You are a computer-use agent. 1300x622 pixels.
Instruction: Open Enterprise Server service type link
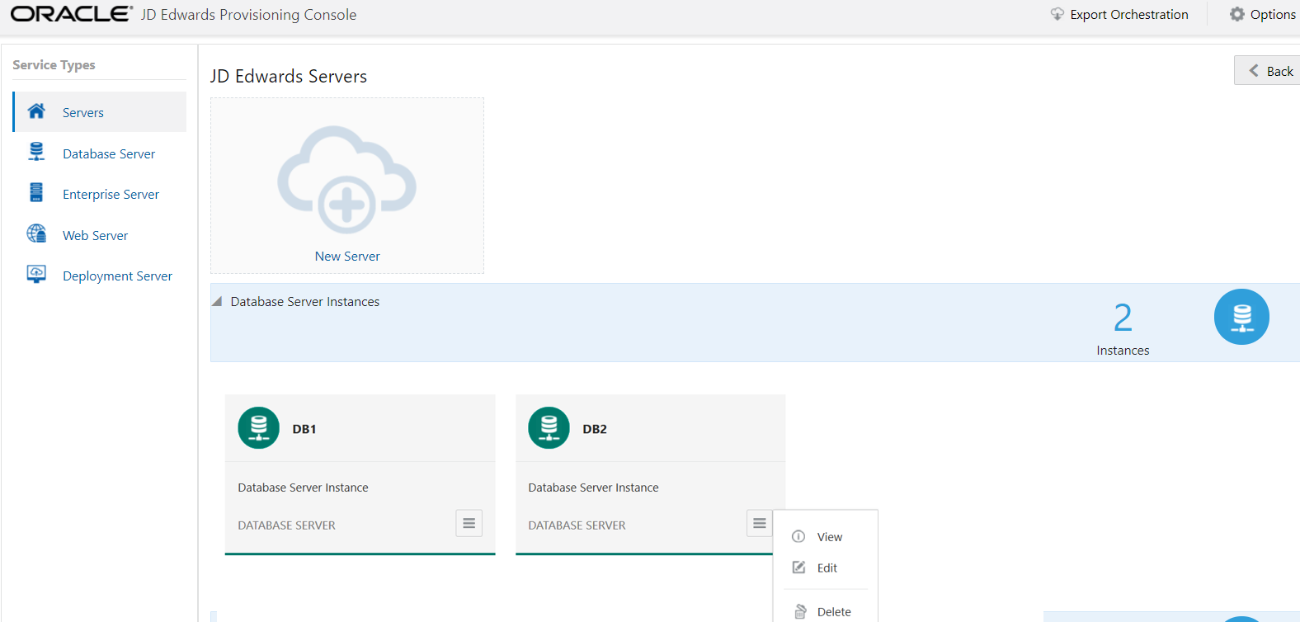[111, 195]
